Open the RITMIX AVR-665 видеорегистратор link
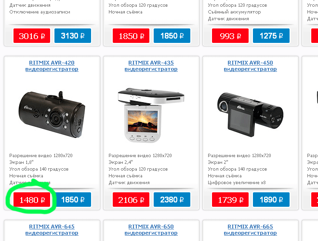This screenshot has width=318, height=241. point(250,229)
